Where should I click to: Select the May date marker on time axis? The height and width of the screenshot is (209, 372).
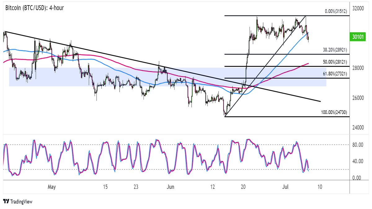[x=51, y=187]
